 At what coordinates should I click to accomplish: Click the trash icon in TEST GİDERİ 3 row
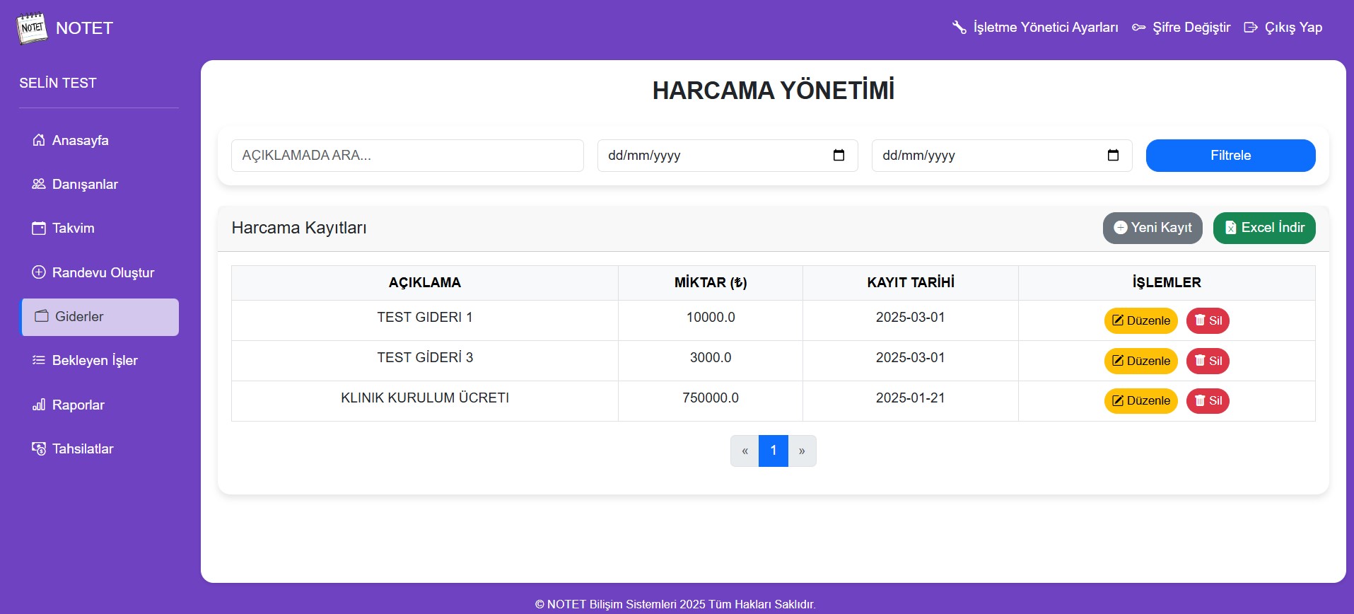[x=1200, y=361]
